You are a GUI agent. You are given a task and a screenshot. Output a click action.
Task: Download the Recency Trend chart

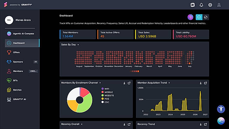point(201,124)
